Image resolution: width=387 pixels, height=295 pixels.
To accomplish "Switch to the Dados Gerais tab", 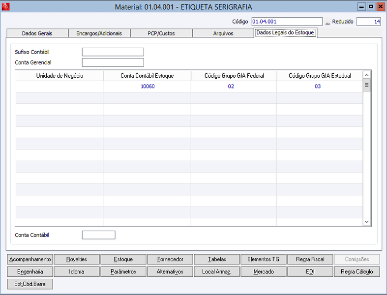I will [x=37, y=33].
